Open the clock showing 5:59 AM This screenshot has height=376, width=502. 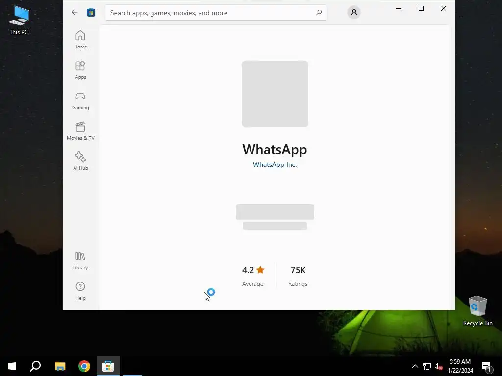[x=460, y=366]
